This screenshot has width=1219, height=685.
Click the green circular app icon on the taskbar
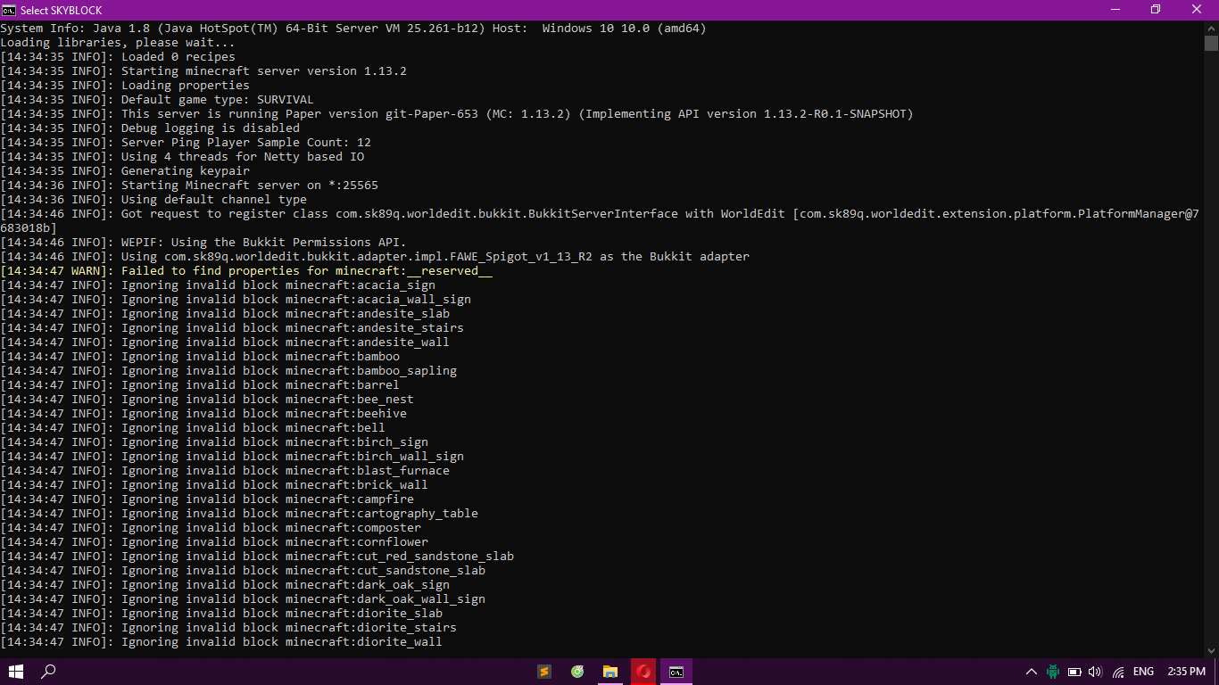pos(577,672)
